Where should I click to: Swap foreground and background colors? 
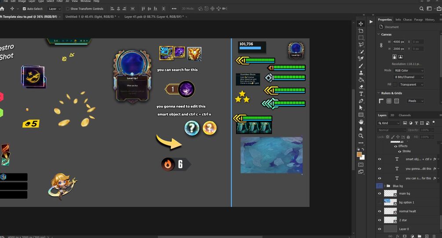coord(363,149)
